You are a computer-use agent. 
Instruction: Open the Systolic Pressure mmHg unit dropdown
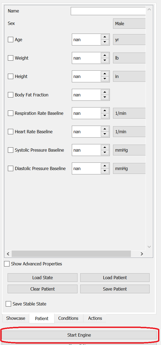click(129, 150)
